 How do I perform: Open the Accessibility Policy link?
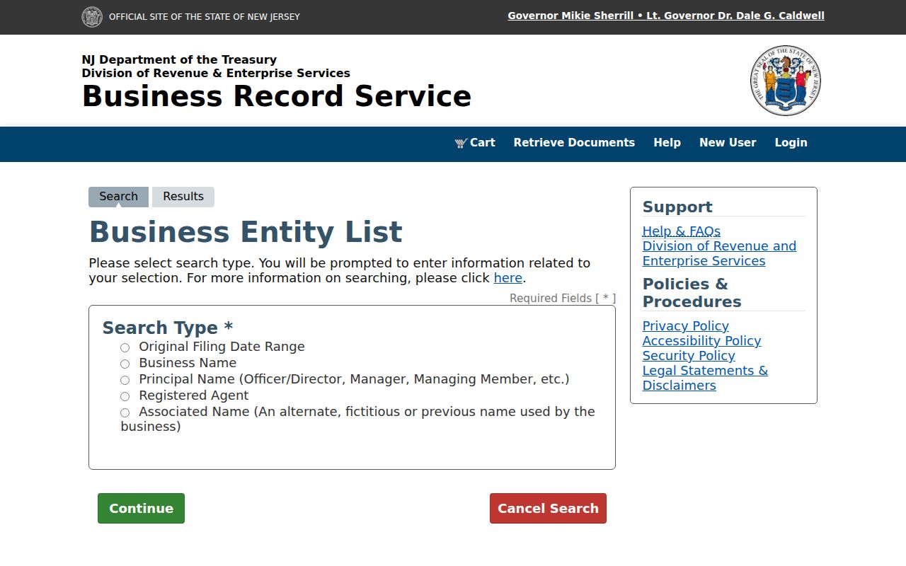click(x=702, y=341)
